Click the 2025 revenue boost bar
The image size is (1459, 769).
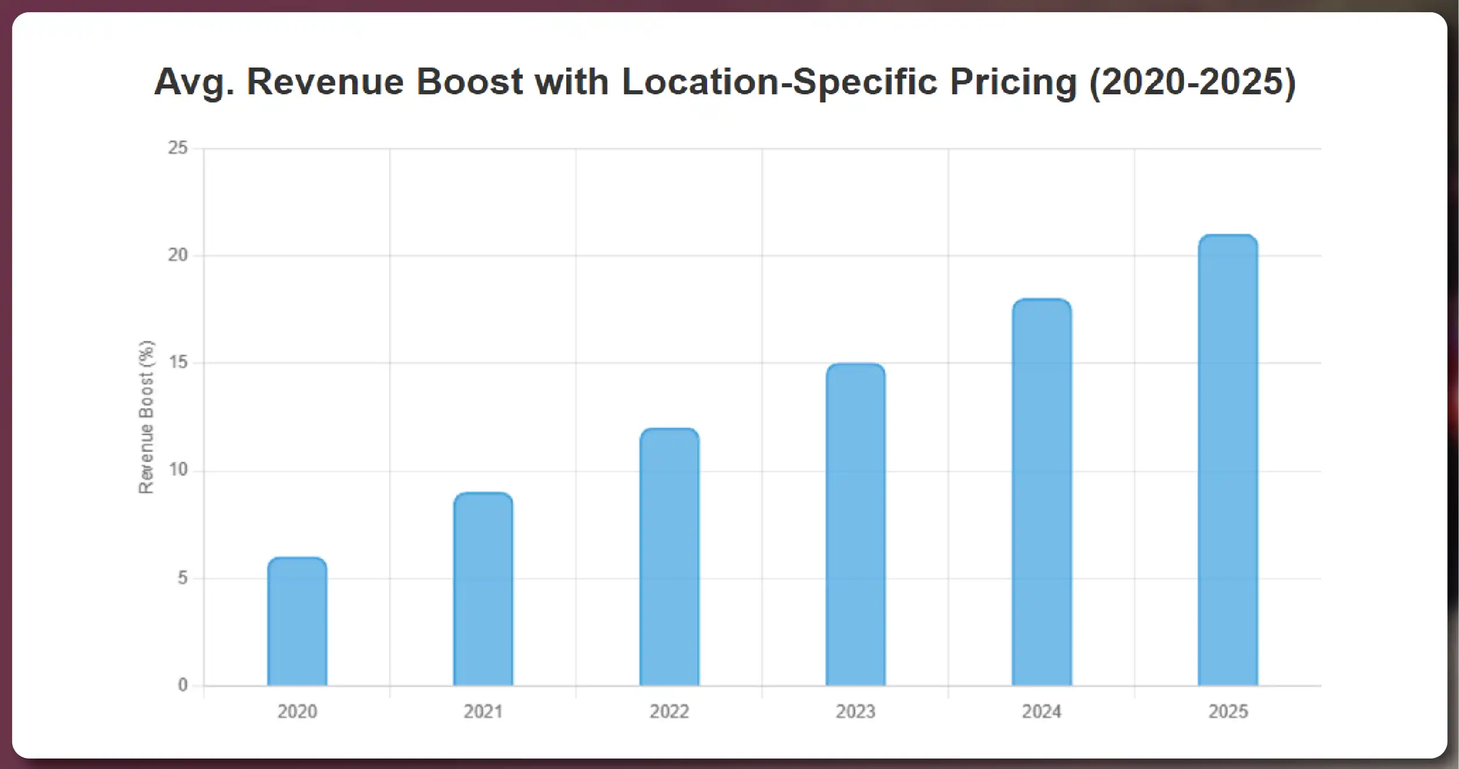(1228, 460)
